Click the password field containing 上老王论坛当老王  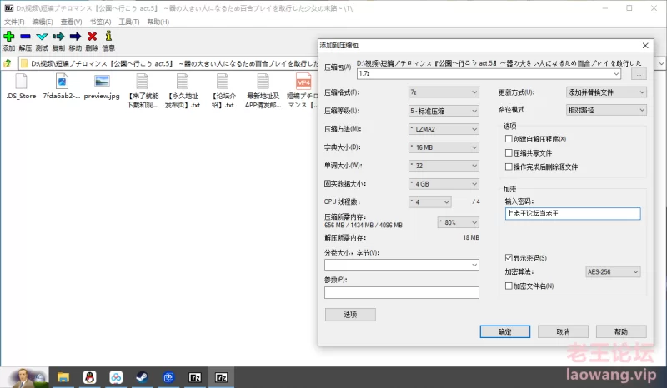pos(573,213)
